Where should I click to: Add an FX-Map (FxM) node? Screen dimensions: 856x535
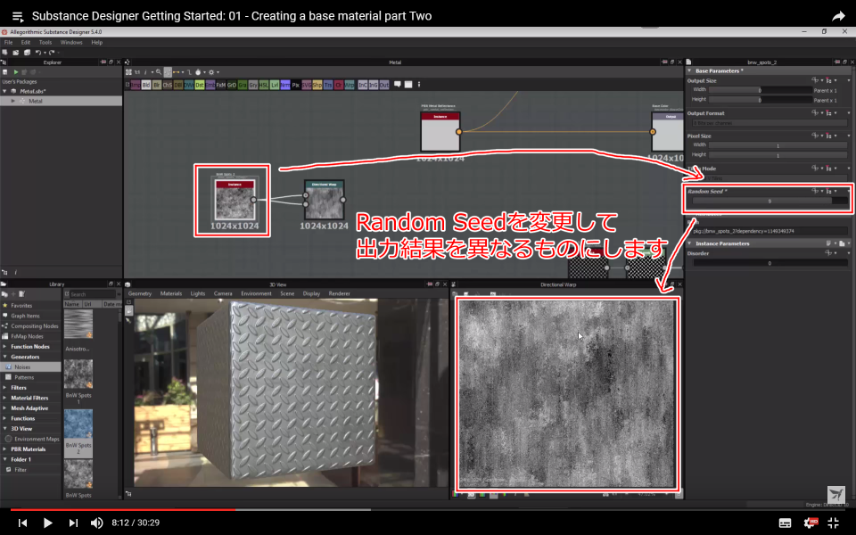pyautogui.click(x=220, y=86)
